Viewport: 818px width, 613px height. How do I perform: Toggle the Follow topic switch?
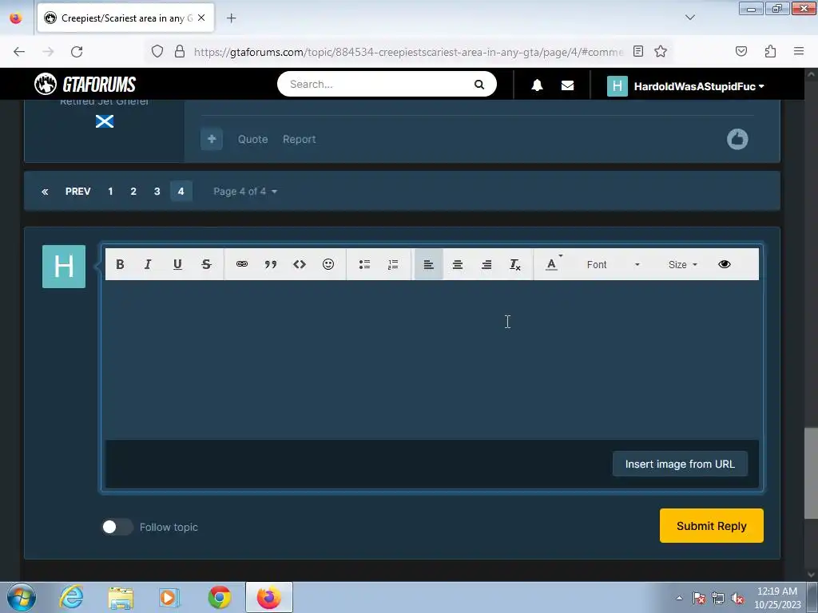(x=117, y=527)
